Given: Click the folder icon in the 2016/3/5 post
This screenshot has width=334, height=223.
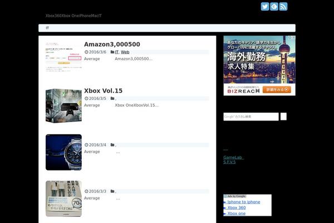Looking at the screenshot, I should (x=112, y=98).
